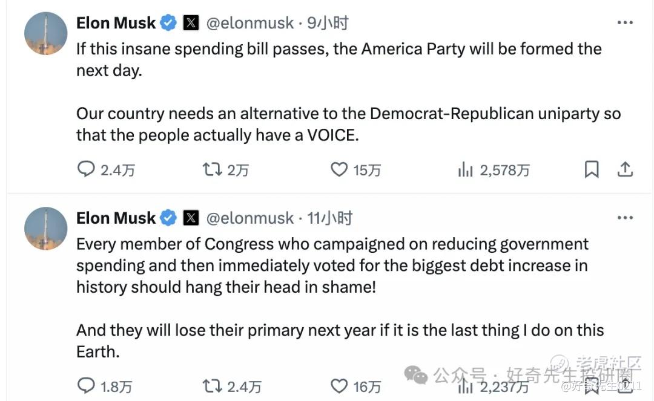
Task: Open the 11小时 timestamp of second tweet
Action: pos(329,218)
